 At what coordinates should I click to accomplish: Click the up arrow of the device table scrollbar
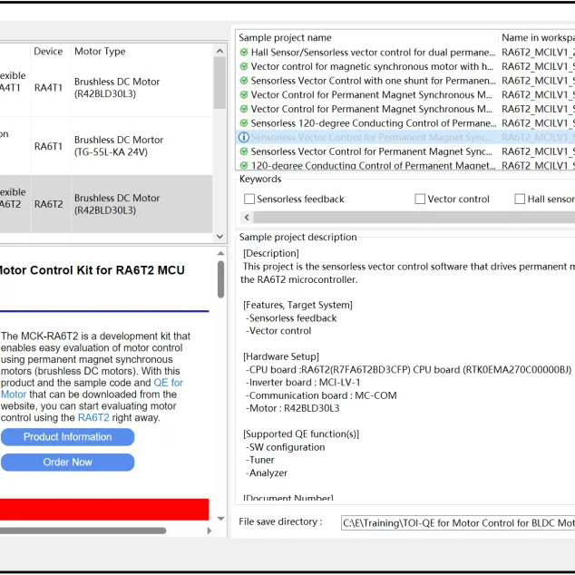219,51
